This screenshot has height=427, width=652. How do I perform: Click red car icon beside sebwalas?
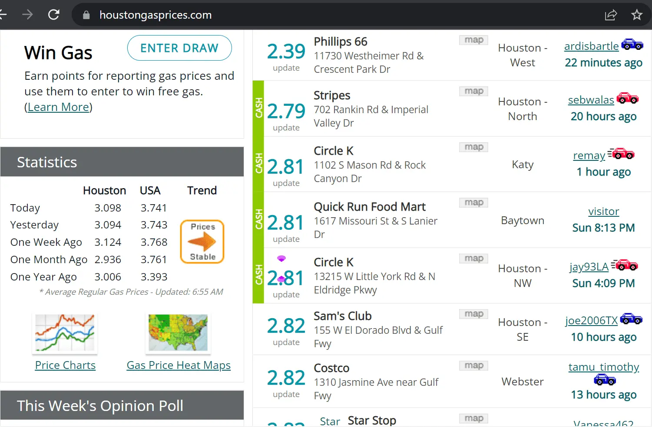(628, 98)
